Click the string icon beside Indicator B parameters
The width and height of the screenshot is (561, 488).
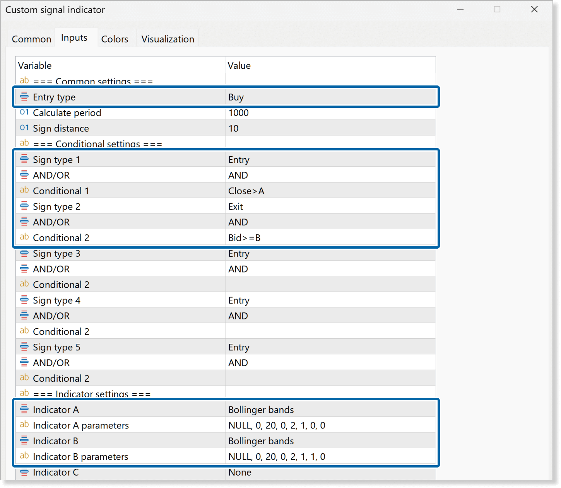(x=24, y=456)
